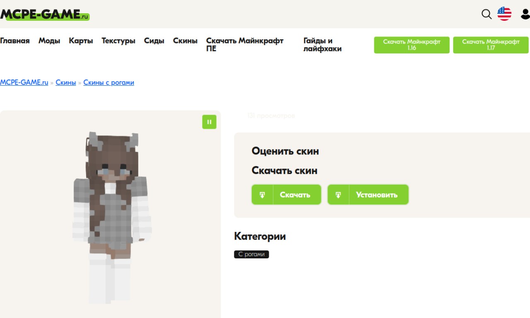Click the 3D skin preview model
The height and width of the screenshot is (318, 530).
click(112, 217)
